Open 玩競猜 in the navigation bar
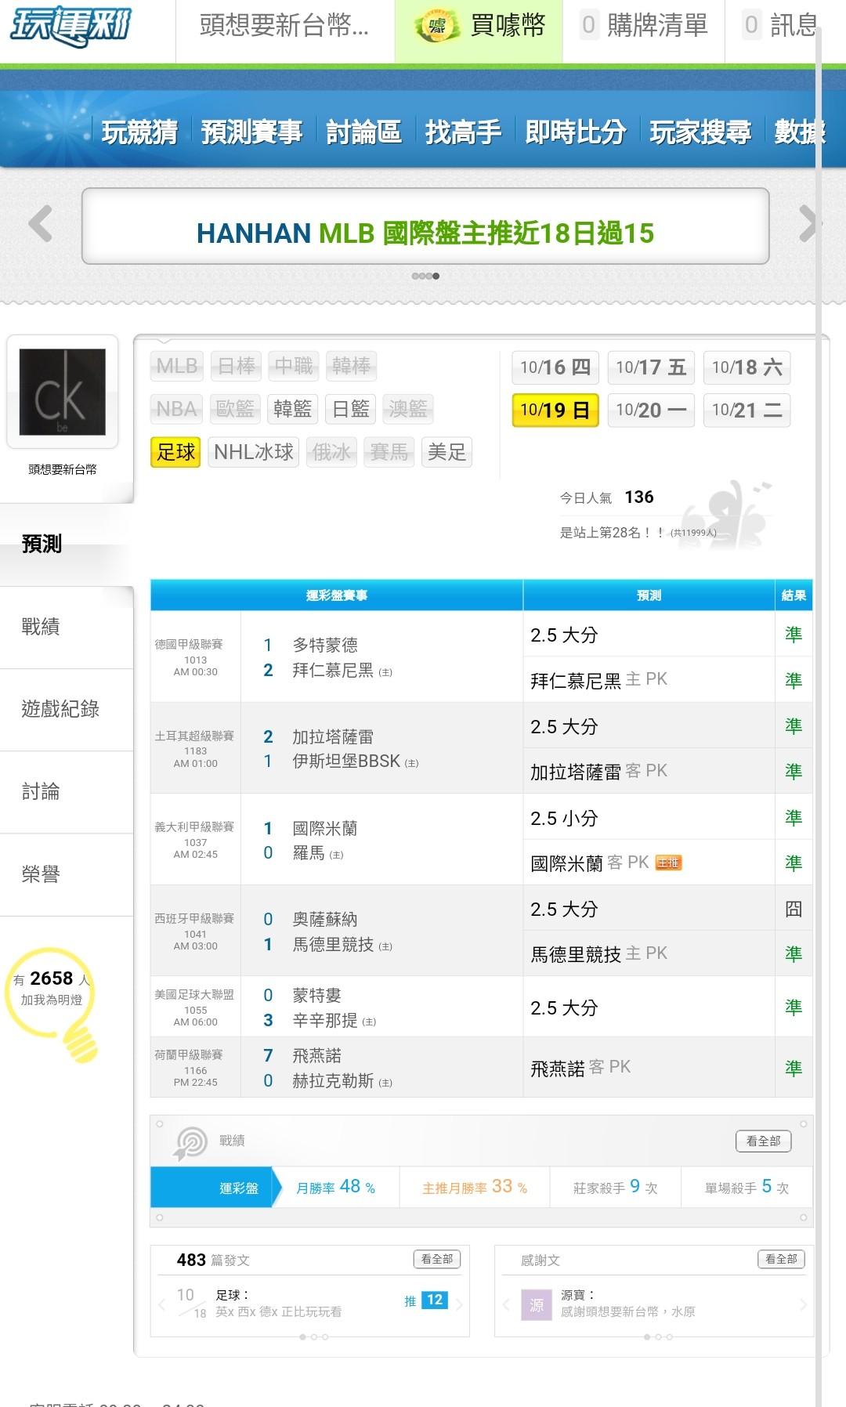The height and width of the screenshot is (1407, 846). [x=139, y=132]
